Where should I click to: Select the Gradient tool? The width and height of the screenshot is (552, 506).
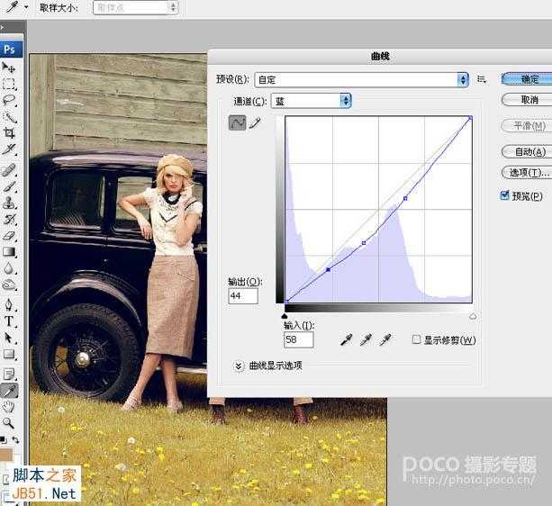click(x=8, y=252)
